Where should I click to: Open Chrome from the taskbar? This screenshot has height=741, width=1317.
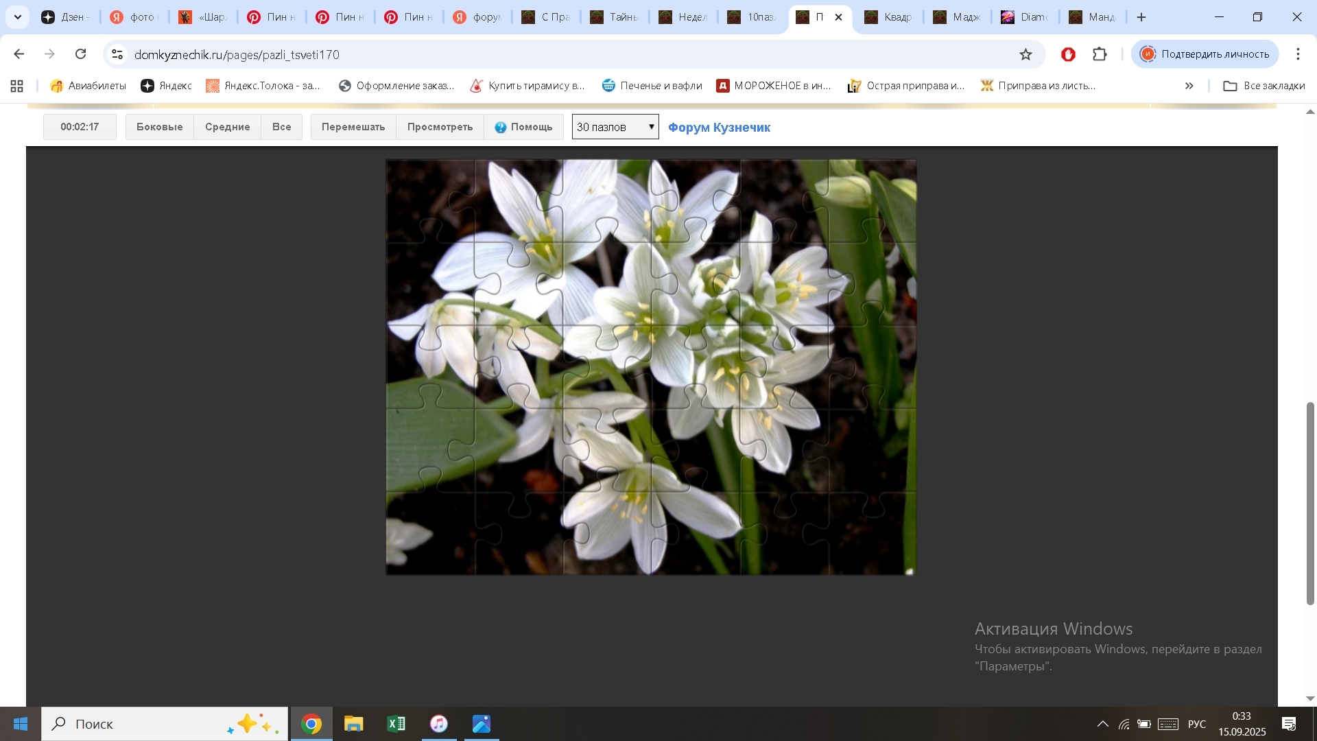(x=311, y=724)
